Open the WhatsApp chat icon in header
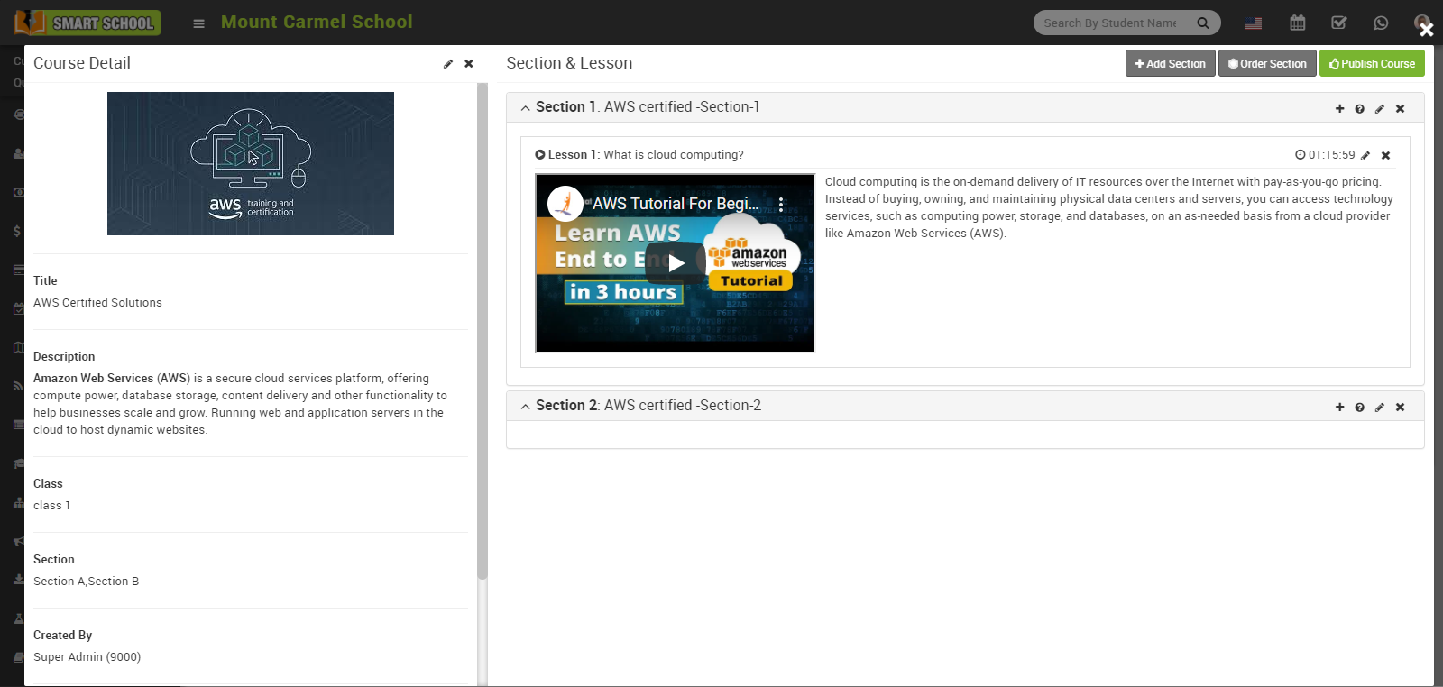Image resolution: width=1443 pixels, height=687 pixels. (1380, 23)
